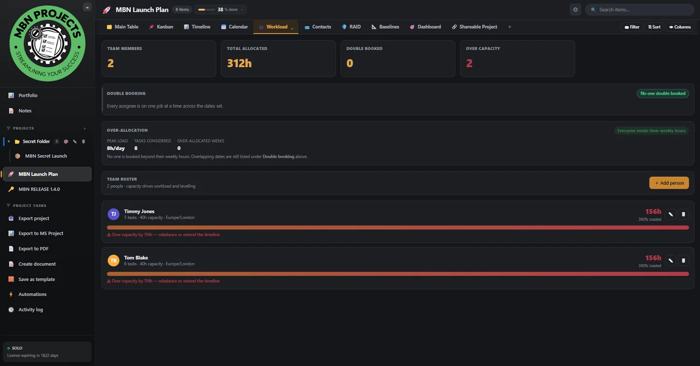The width and height of the screenshot is (700, 366).
Task: Edit Tom Blake with the pencil icon
Action: 671,261
